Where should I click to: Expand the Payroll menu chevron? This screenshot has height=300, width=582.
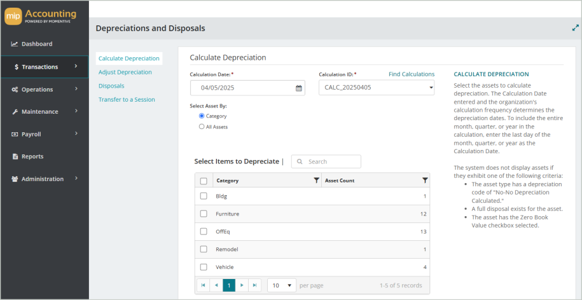76,133
